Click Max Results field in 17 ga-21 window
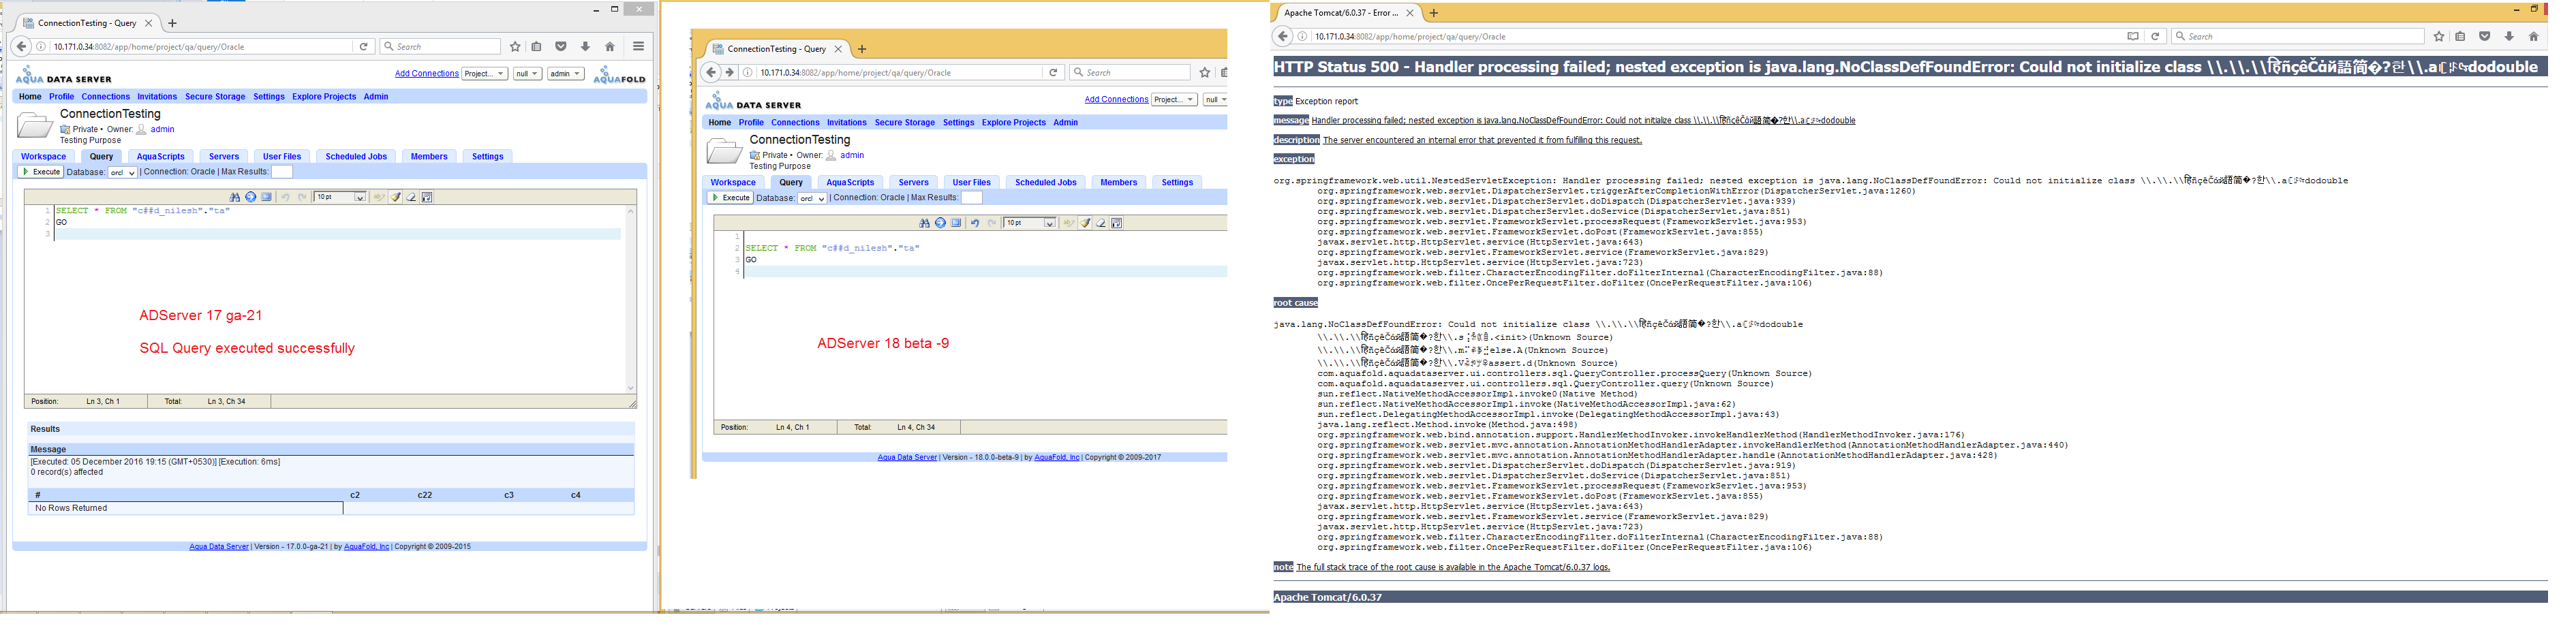This screenshot has height=643, width=2576. click(282, 172)
